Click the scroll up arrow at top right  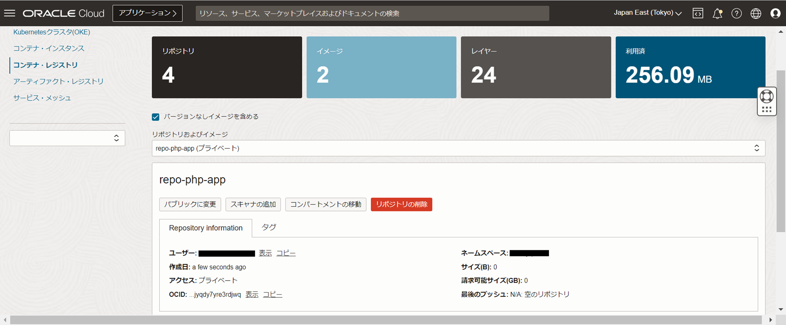[780, 32]
